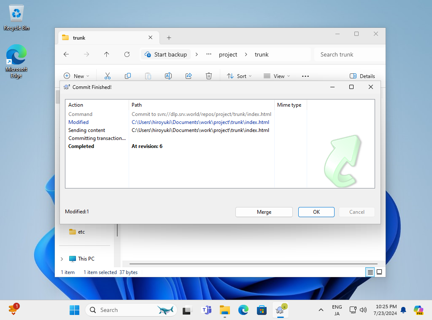432x320 pixels.
Task: Click the trunk breadcrumb segment
Action: point(262,54)
